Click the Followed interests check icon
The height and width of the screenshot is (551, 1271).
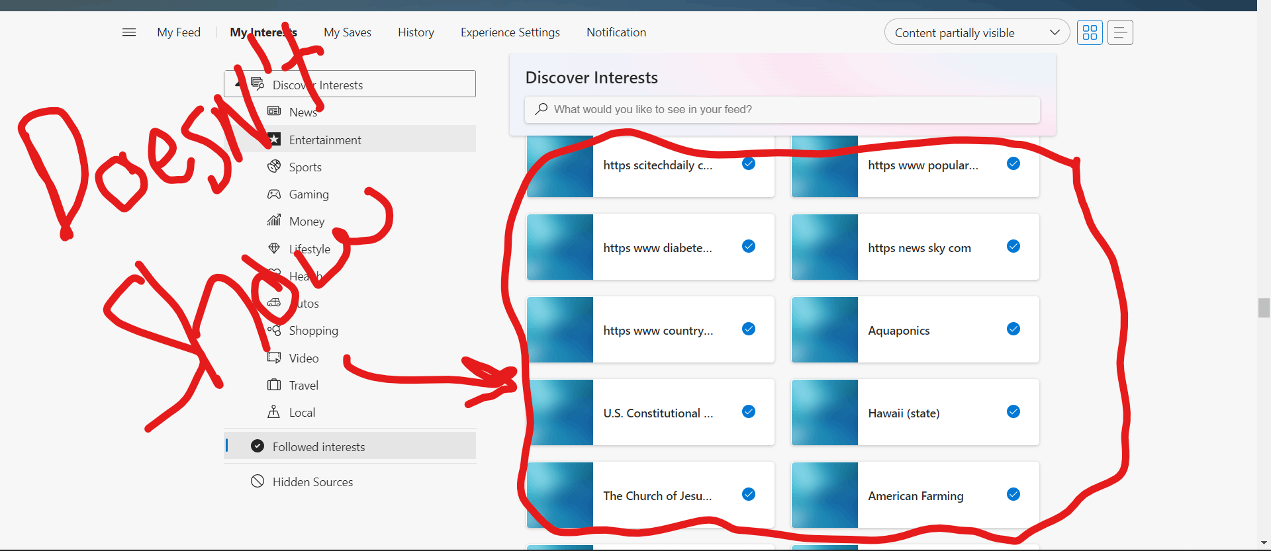(x=258, y=446)
